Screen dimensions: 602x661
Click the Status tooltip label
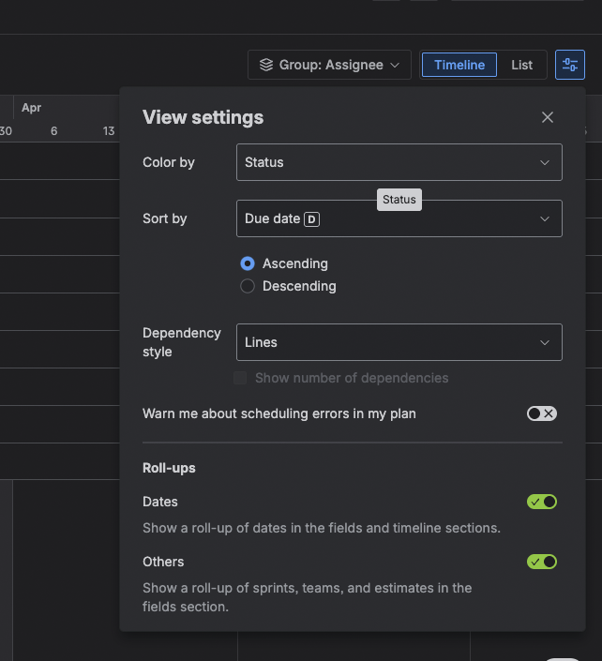pos(399,200)
